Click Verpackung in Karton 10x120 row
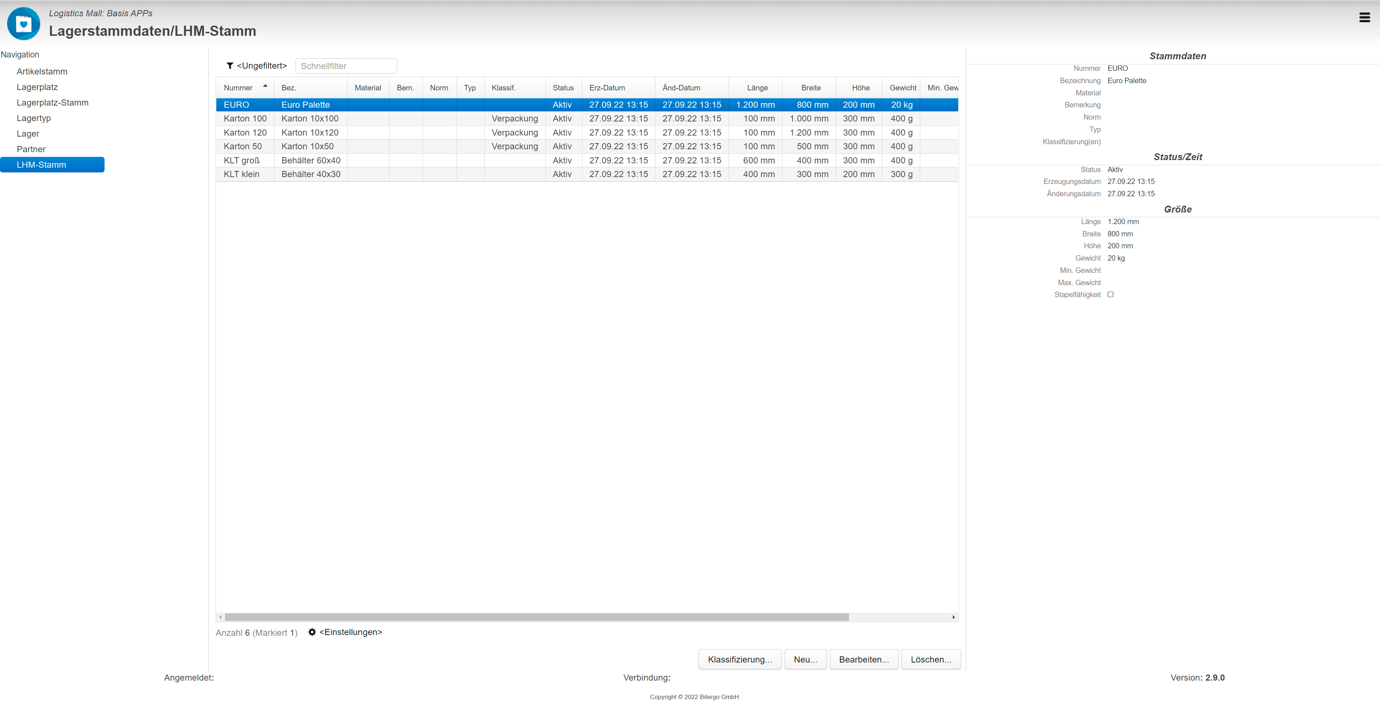This screenshot has height=703, width=1380. 515,132
